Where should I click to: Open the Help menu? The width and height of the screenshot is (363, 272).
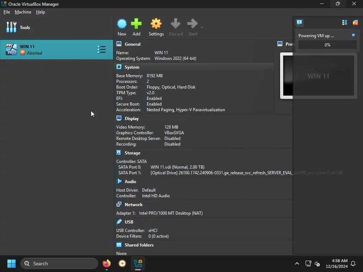(x=40, y=12)
